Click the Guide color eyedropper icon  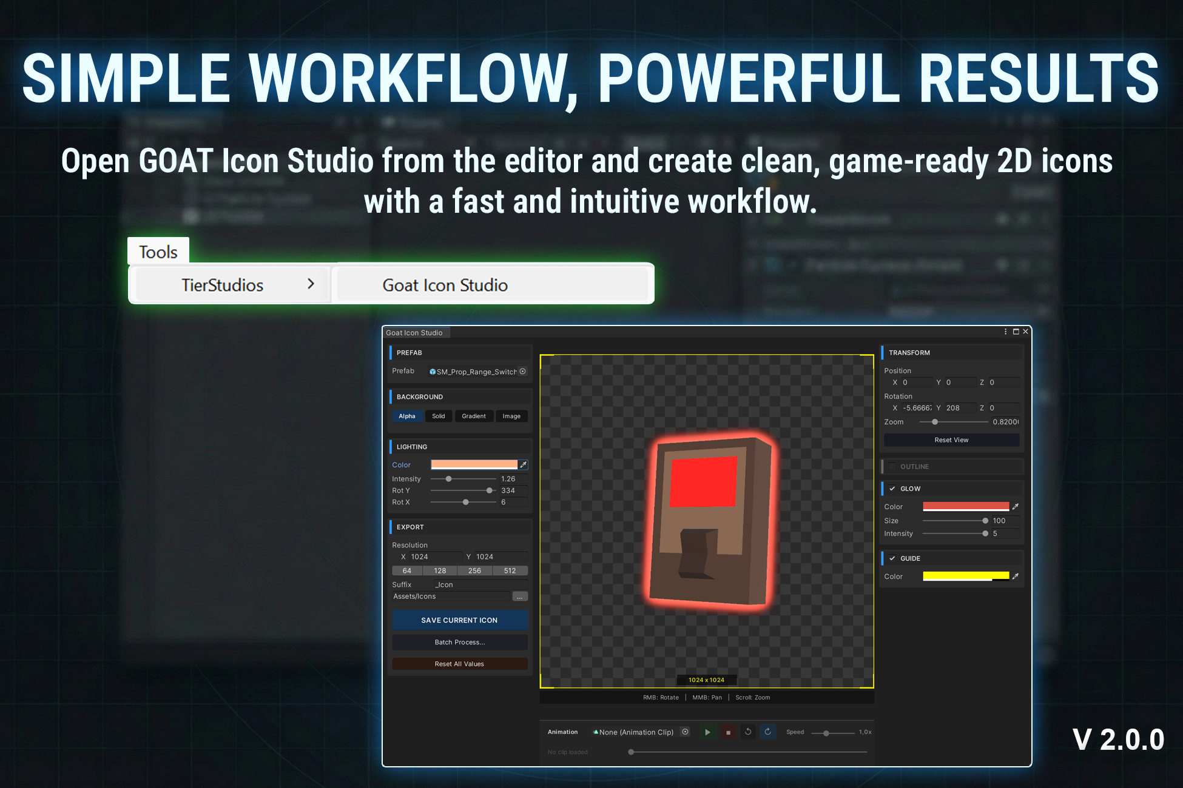pyautogui.click(x=1016, y=576)
